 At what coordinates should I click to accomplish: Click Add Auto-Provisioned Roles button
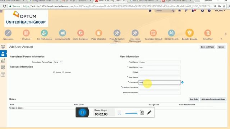pos(213,99)
